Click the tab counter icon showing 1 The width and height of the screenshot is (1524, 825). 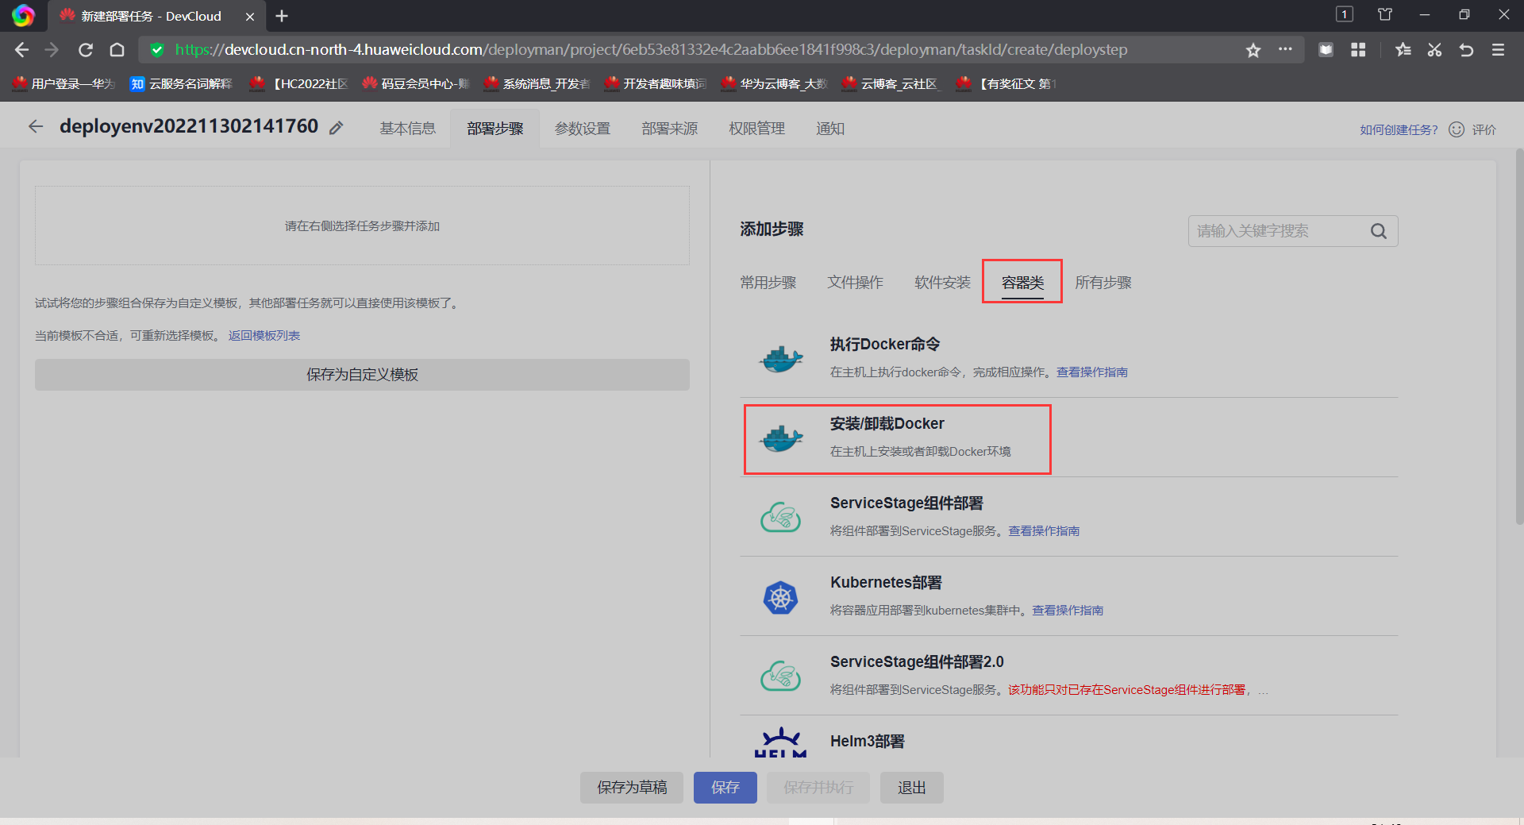[x=1345, y=14]
